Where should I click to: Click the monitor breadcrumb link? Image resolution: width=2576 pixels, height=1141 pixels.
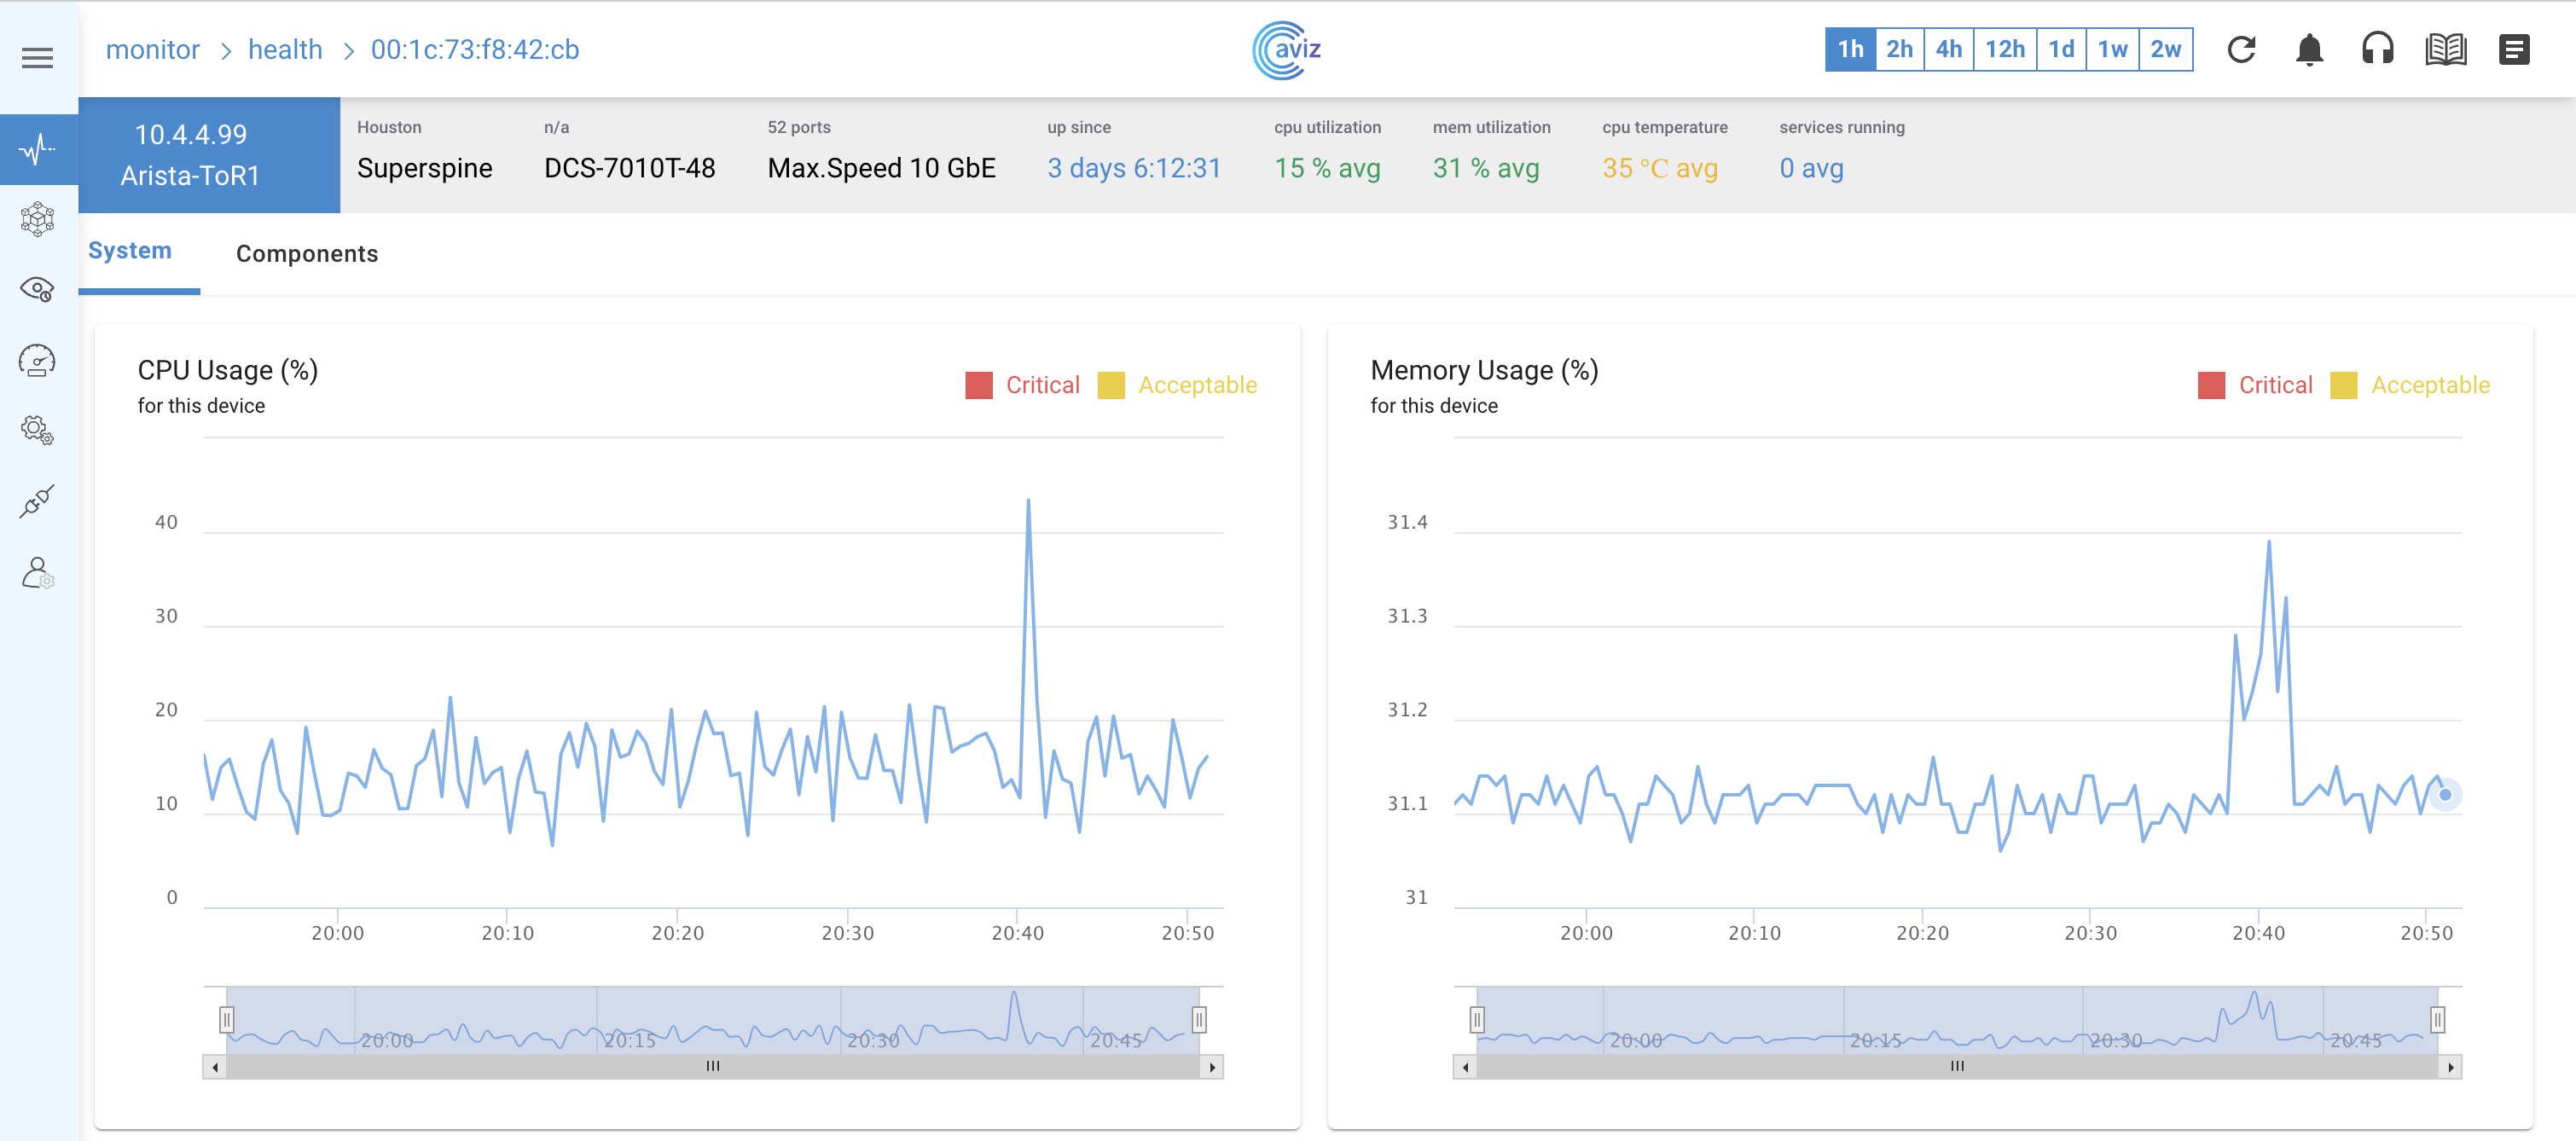[x=153, y=49]
